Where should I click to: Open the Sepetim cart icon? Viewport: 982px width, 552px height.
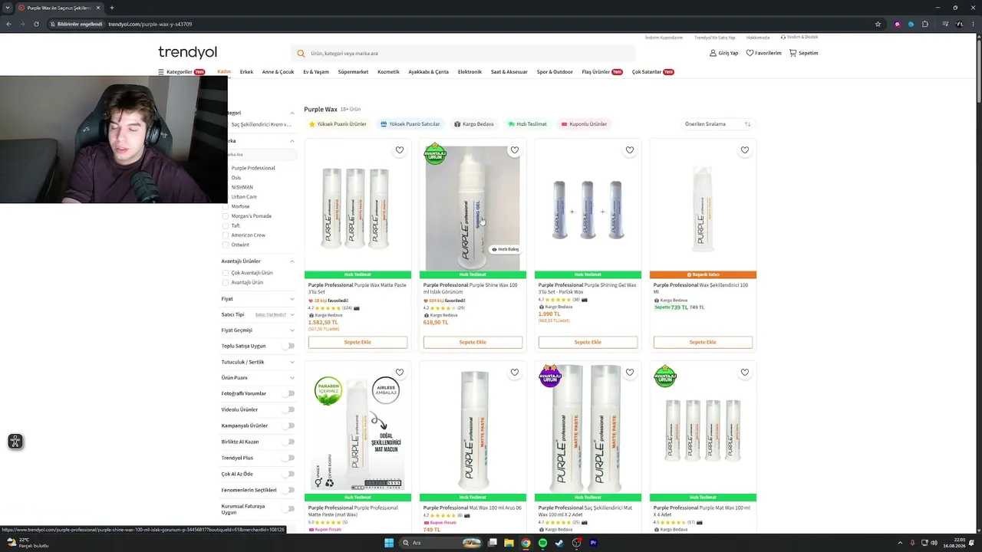point(793,53)
